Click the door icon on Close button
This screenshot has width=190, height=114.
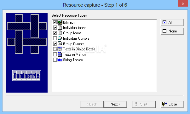pyautogui.click(x=164, y=104)
